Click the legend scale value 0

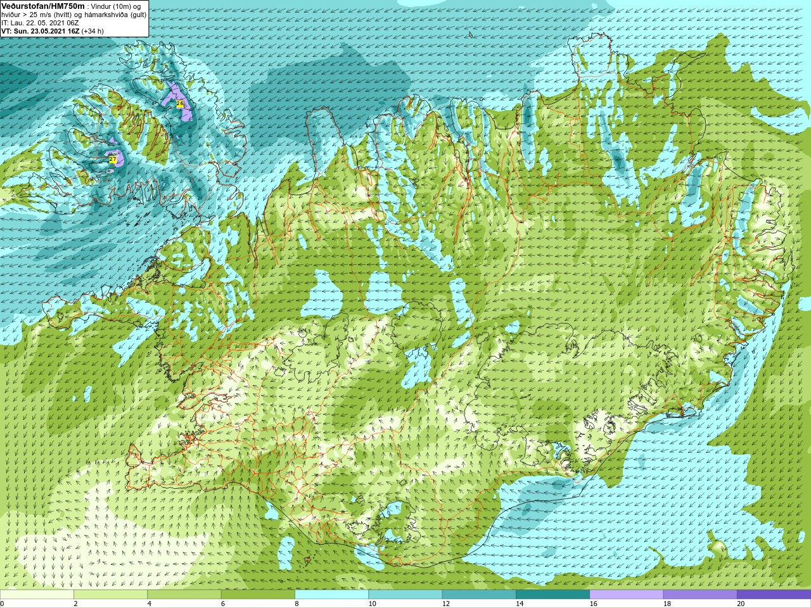(3, 604)
